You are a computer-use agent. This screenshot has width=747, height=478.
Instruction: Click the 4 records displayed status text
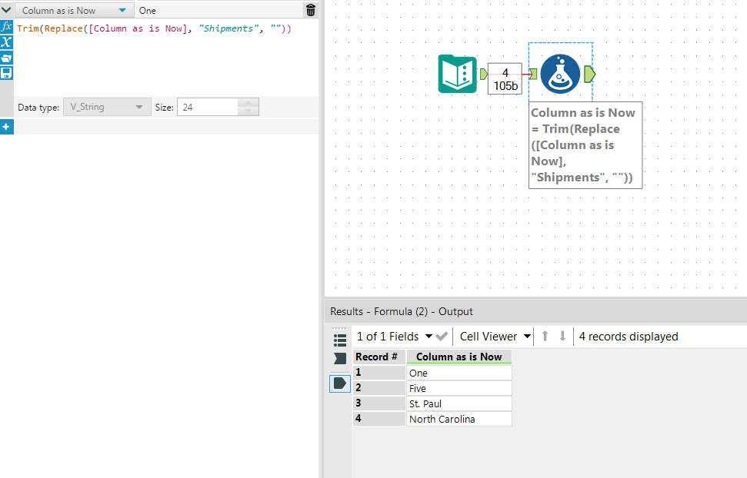point(629,337)
